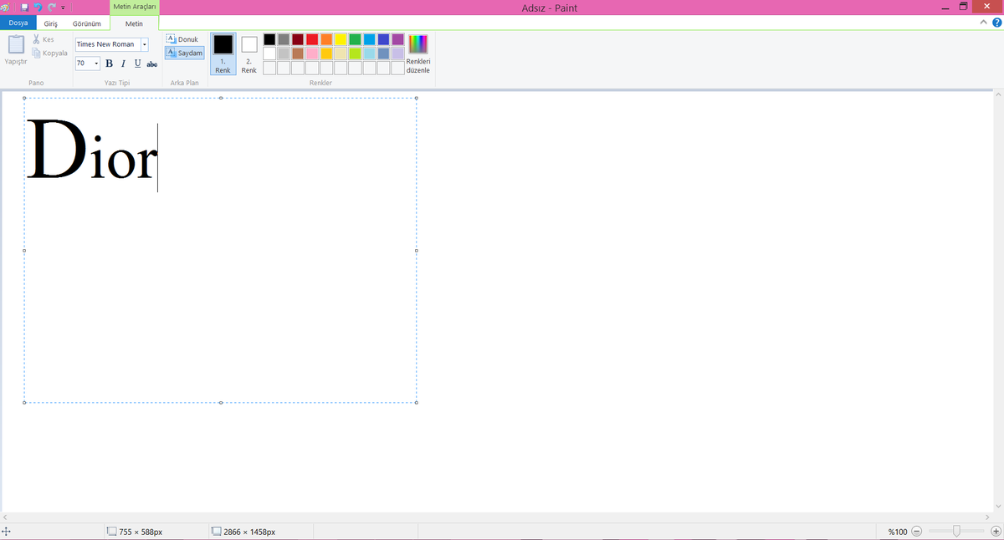Screen dimensions: 1004x540
Task: Click the Dior text in the text box
Action: pyautogui.click(x=92, y=150)
